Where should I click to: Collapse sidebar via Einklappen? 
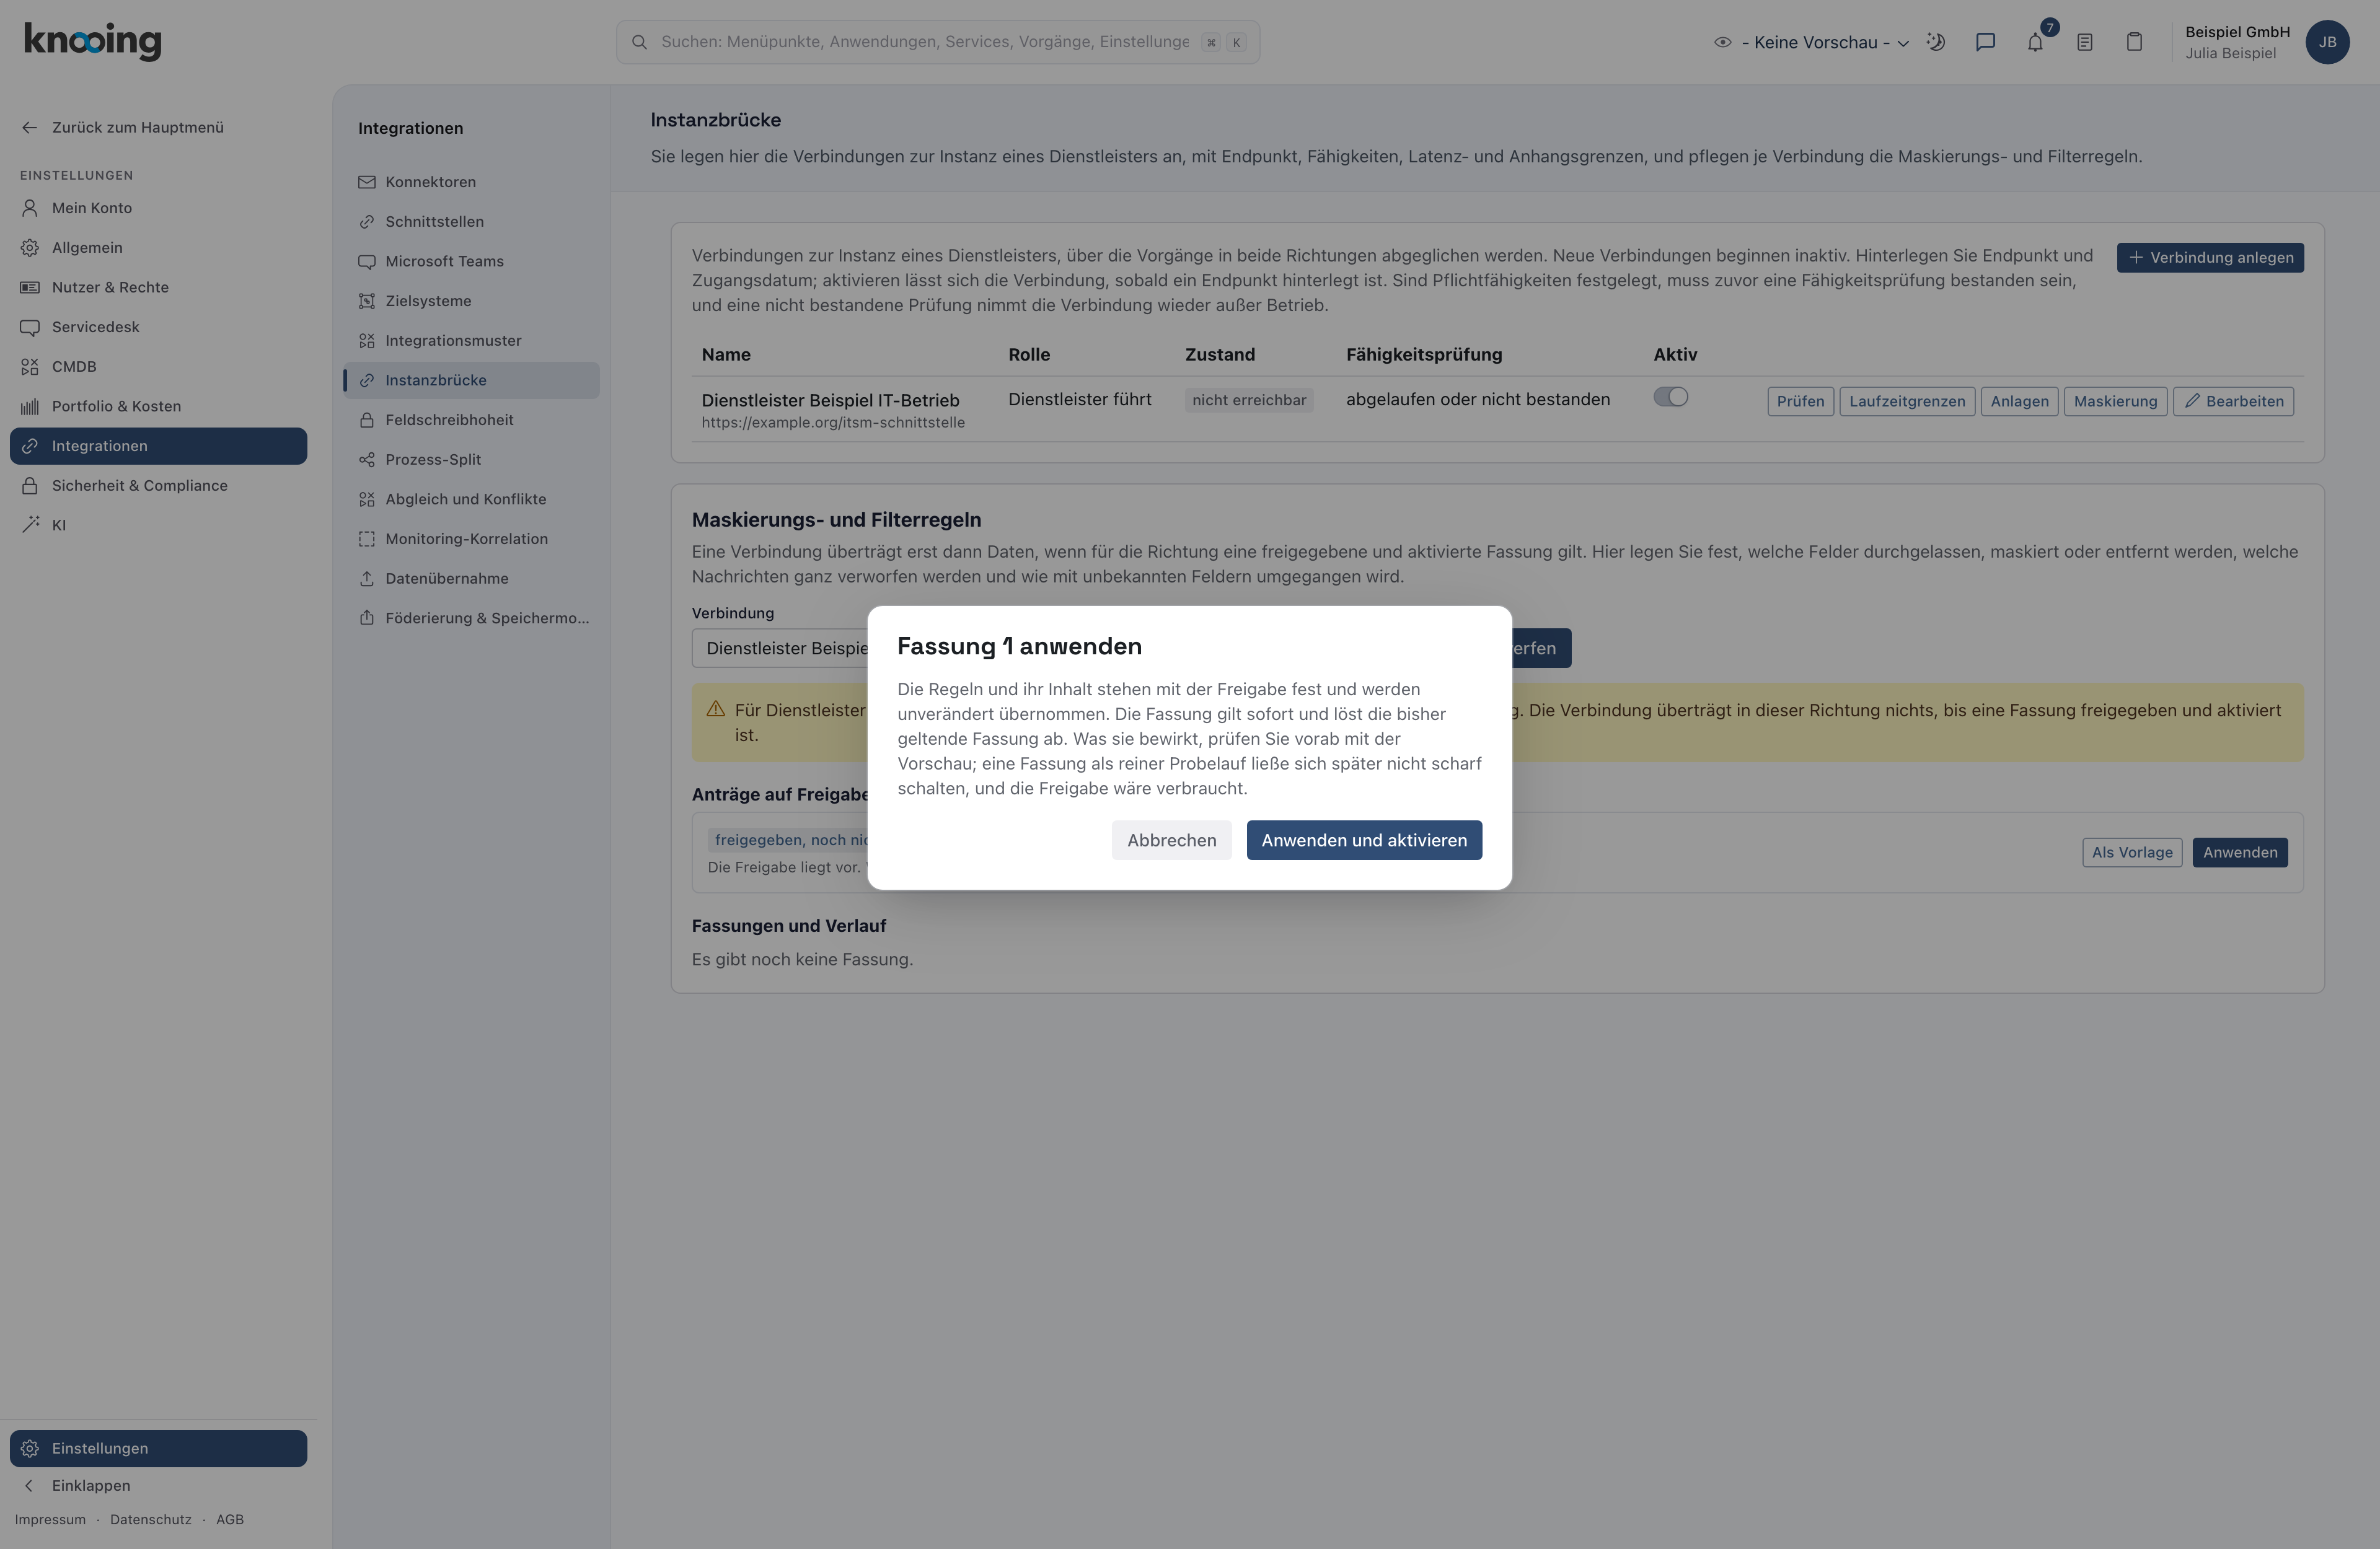[158, 1486]
